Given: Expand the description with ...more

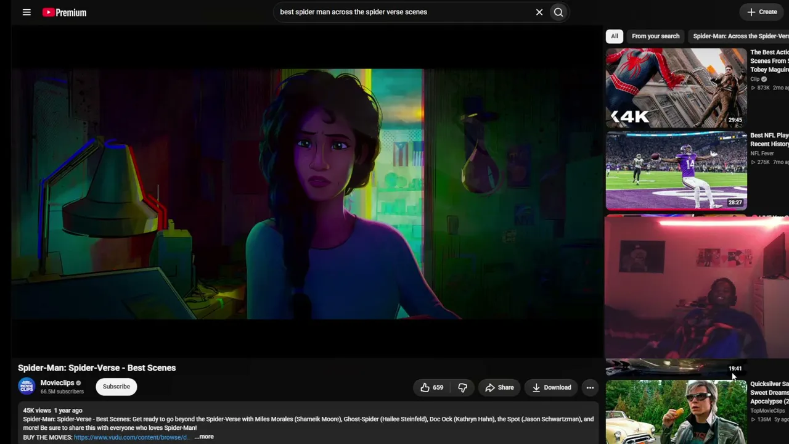Looking at the screenshot, I should pos(204,437).
